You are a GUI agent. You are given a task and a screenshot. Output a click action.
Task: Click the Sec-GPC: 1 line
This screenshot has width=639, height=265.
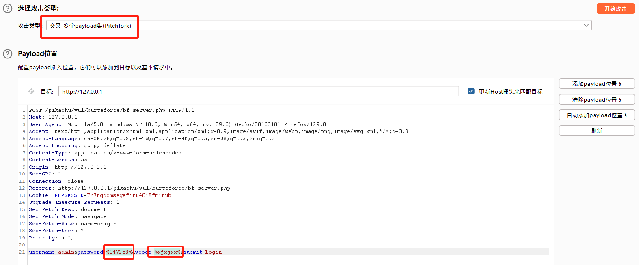[x=45, y=174]
